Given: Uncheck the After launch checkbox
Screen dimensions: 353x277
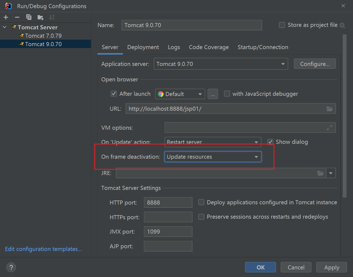Looking at the screenshot, I should tap(114, 94).
